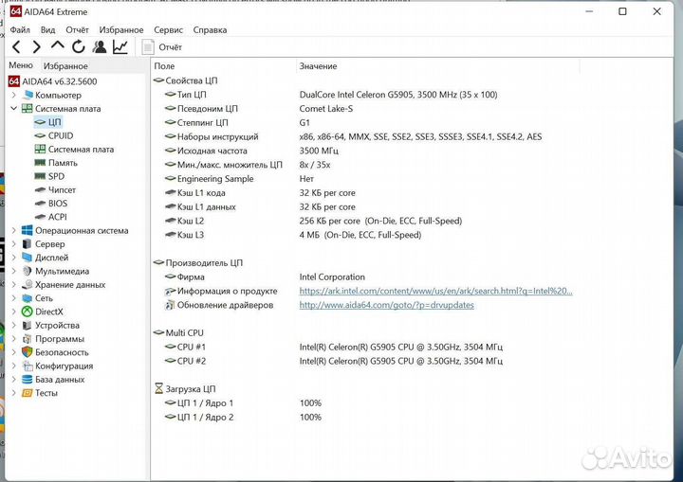Select the Псевдоним ЦП row
This screenshot has width=683, height=482.
coord(259,108)
